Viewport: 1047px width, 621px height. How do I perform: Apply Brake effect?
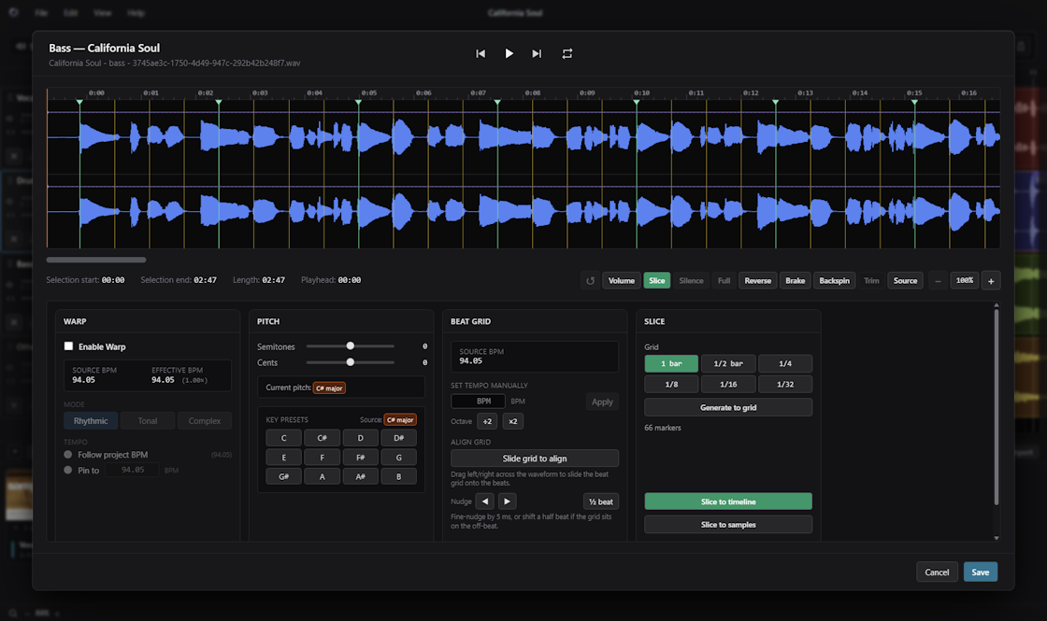pos(796,281)
